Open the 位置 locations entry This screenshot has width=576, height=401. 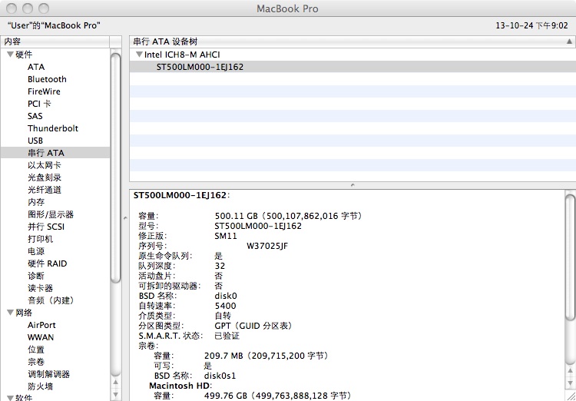36,350
